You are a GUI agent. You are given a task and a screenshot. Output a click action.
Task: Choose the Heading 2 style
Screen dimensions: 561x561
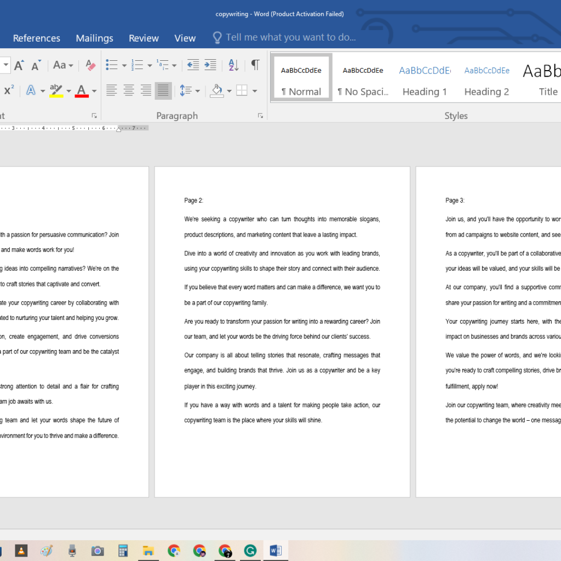click(486, 77)
